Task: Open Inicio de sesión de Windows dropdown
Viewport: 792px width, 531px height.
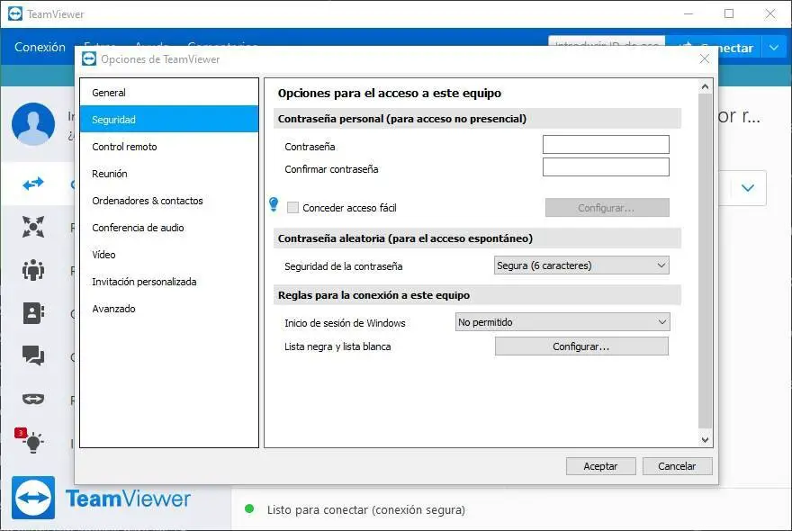Action: coord(562,322)
